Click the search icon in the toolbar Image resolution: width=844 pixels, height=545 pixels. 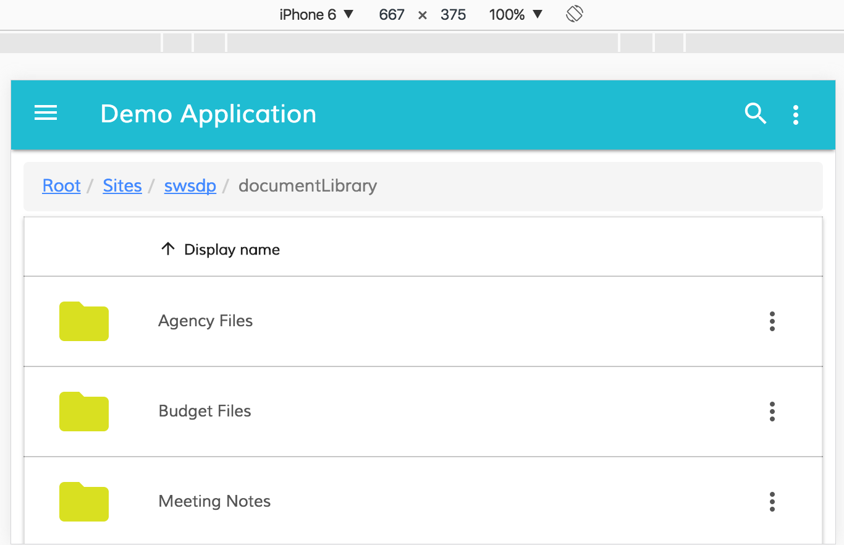coord(756,114)
